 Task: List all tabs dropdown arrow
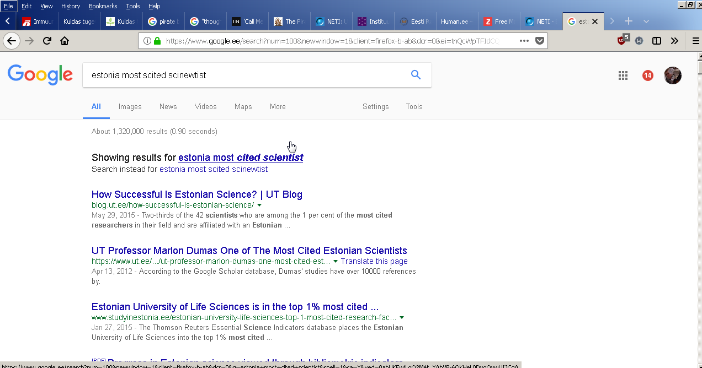pyautogui.click(x=646, y=21)
